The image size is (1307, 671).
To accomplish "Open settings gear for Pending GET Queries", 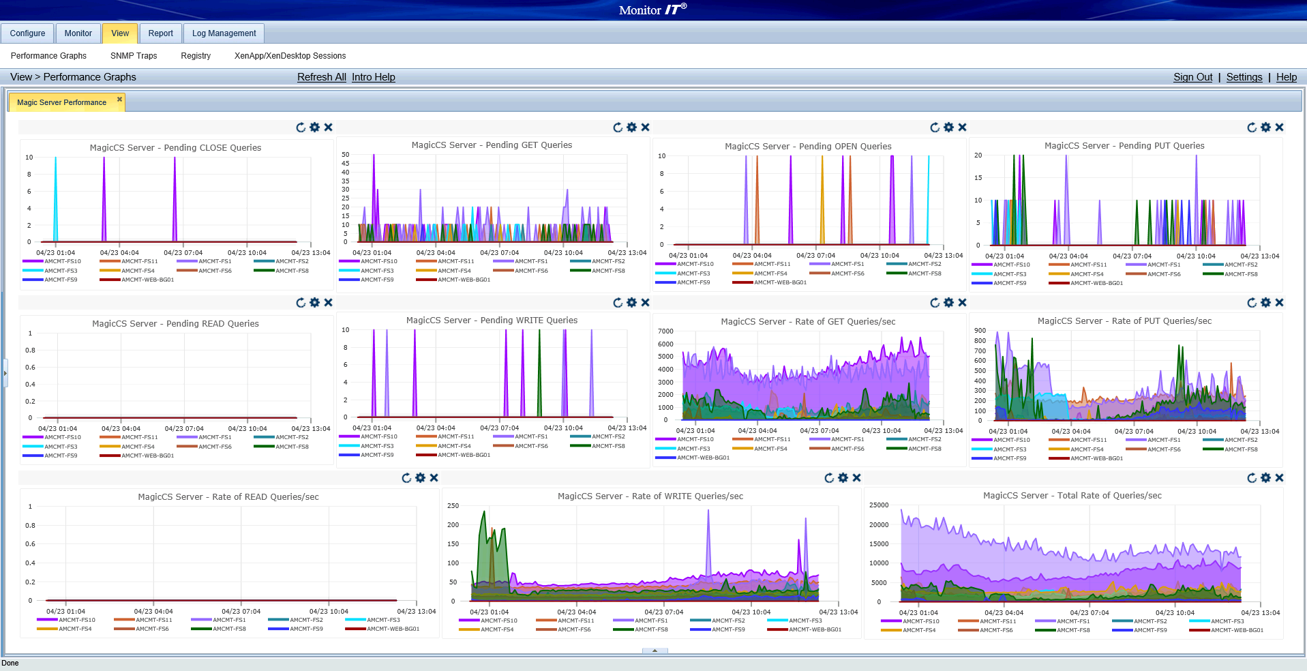I will pyautogui.click(x=631, y=128).
